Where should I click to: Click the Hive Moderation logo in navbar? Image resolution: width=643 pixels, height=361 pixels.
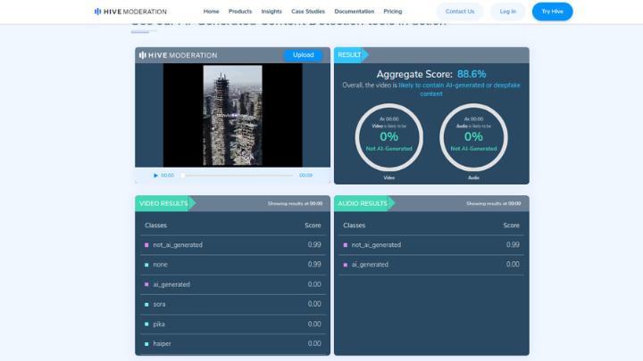129,12
